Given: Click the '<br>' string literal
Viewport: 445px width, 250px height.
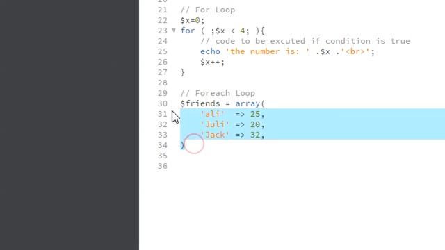Looking at the screenshot, I should coord(355,51).
